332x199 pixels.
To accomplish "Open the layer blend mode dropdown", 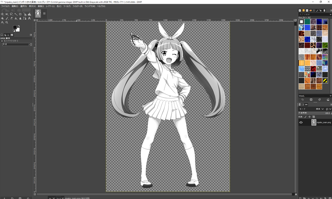I will (x=312, y=109).
